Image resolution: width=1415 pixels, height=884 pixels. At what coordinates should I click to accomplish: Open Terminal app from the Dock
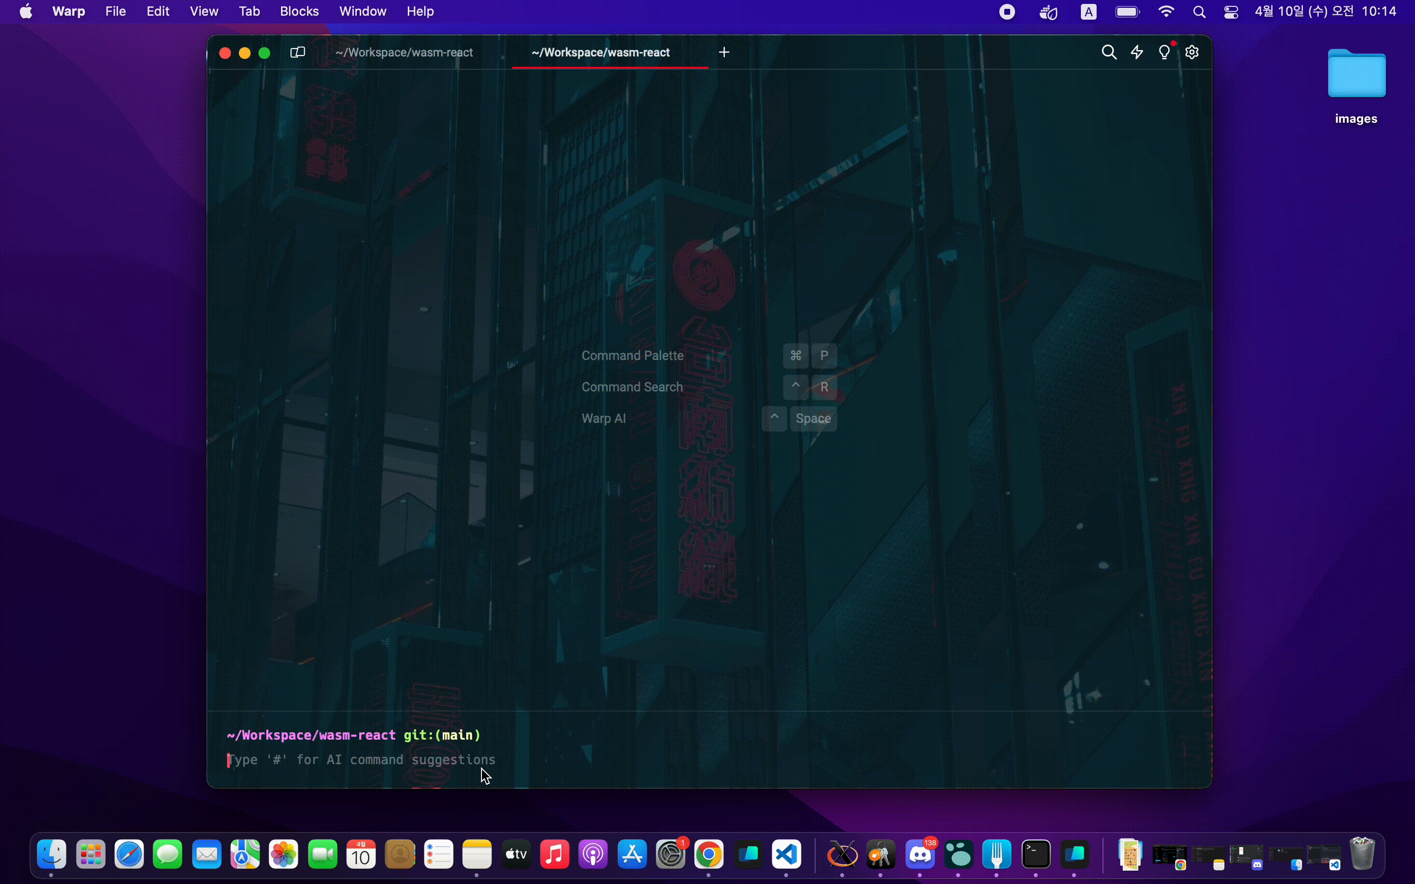pyautogui.click(x=1036, y=855)
